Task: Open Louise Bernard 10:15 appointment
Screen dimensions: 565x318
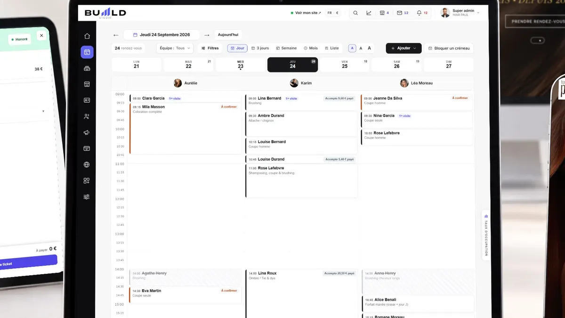Action: (x=301, y=146)
